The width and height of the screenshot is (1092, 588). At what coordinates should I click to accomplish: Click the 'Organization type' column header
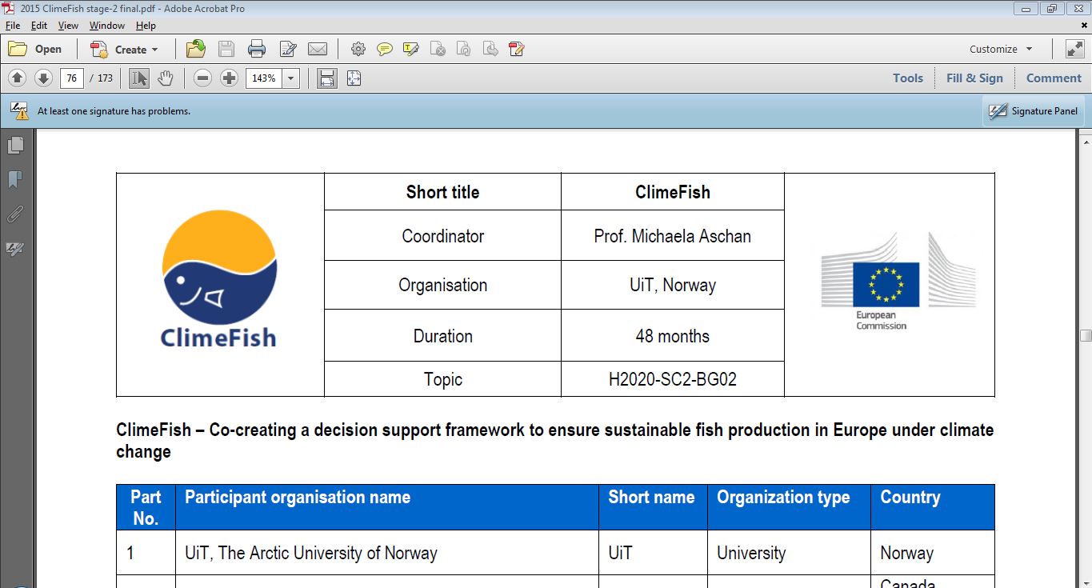click(x=789, y=507)
